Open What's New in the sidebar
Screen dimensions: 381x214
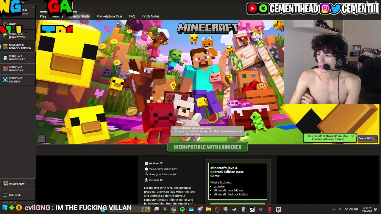[18, 184]
